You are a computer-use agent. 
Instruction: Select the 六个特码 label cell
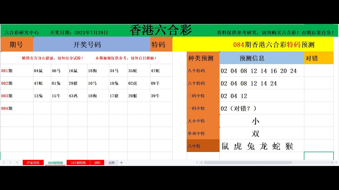pos(203,83)
